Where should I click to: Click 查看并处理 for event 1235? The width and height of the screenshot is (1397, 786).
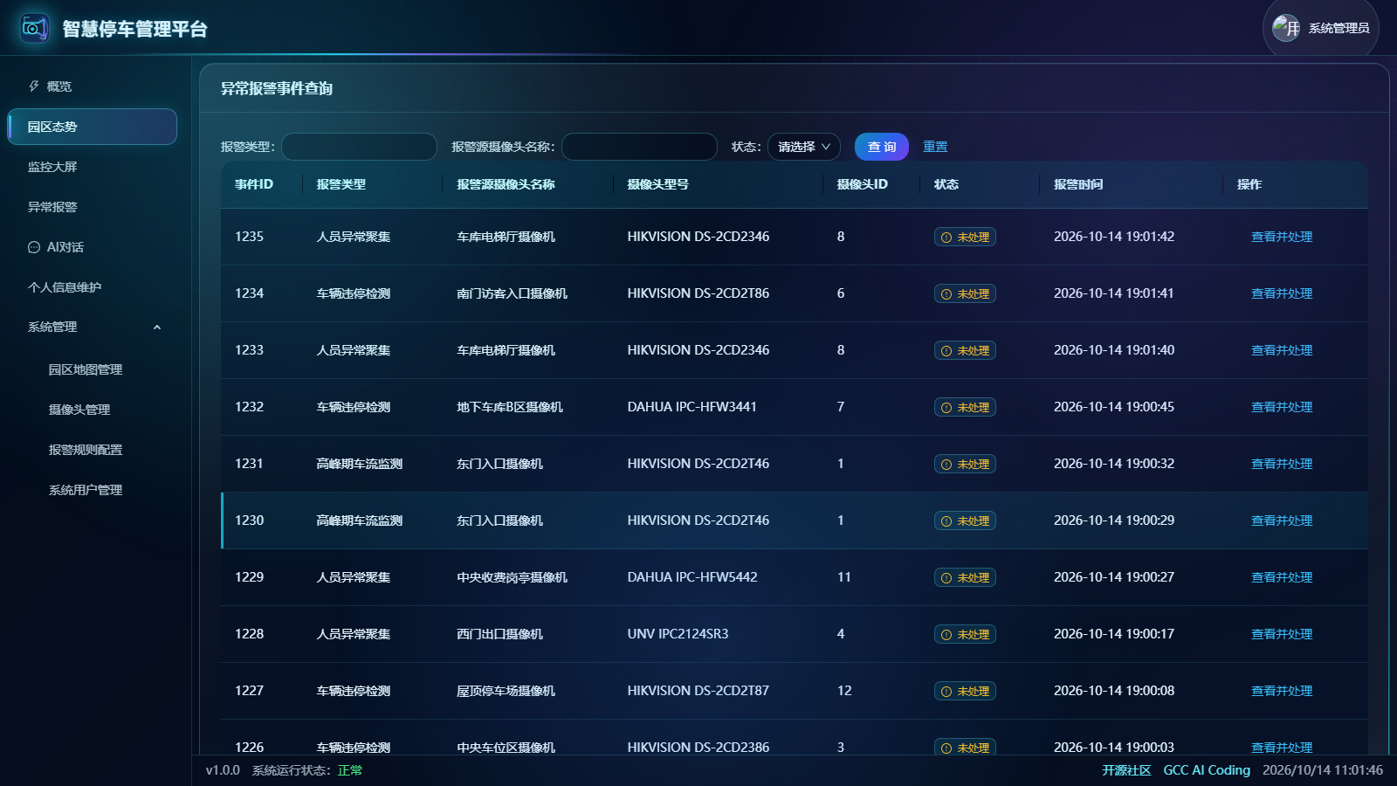(1282, 237)
